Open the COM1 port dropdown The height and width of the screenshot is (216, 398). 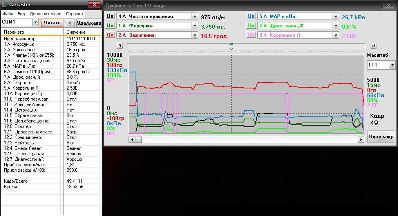(35, 23)
